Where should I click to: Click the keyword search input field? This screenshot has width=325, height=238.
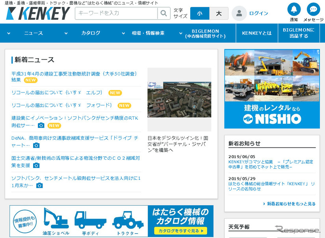(116, 13)
